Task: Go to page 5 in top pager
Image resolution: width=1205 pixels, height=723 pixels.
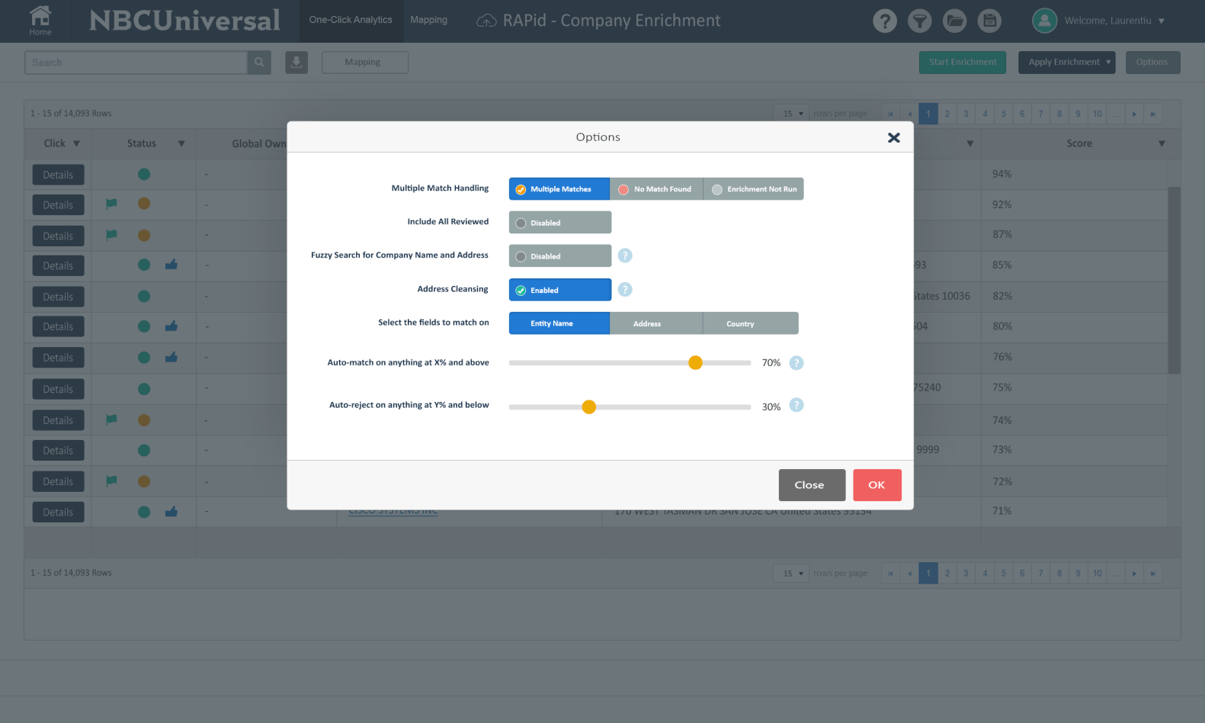Action: coord(1003,114)
